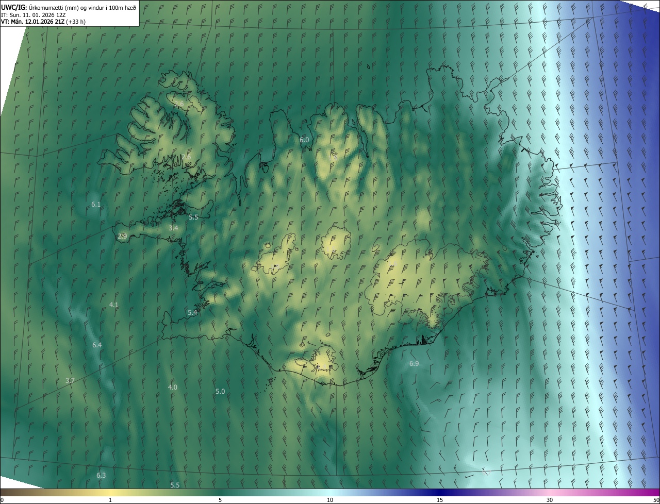Click the 5.0 value label on the map
660x504 pixels.
pyautogui.click(x=220, y=392)
